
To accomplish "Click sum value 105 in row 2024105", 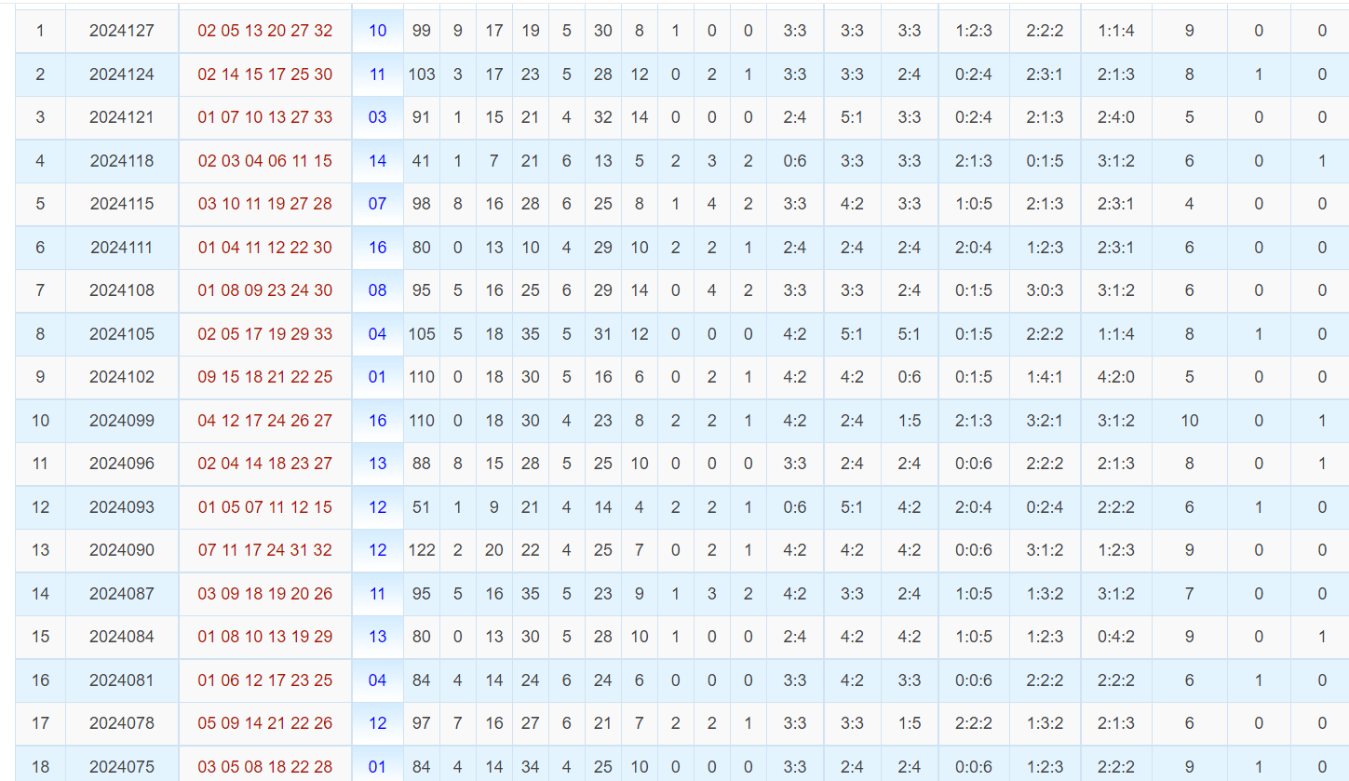I will pyautogui.click(x=422, y=334).
